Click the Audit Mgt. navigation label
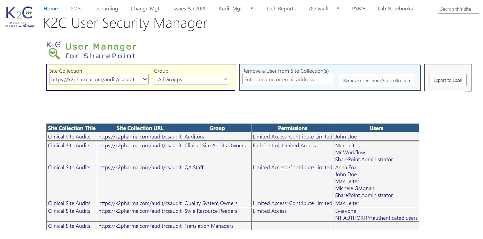Image resolution: width=483 pixels, height=239 pixels. pyautogui.click(x=231, y=9)
